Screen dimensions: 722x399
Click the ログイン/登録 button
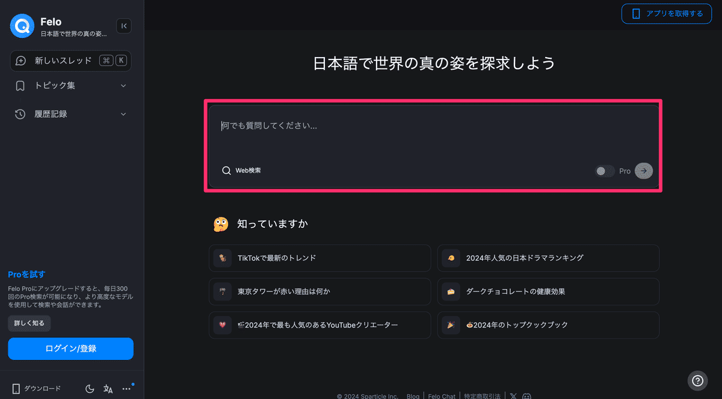click(70, 349)
